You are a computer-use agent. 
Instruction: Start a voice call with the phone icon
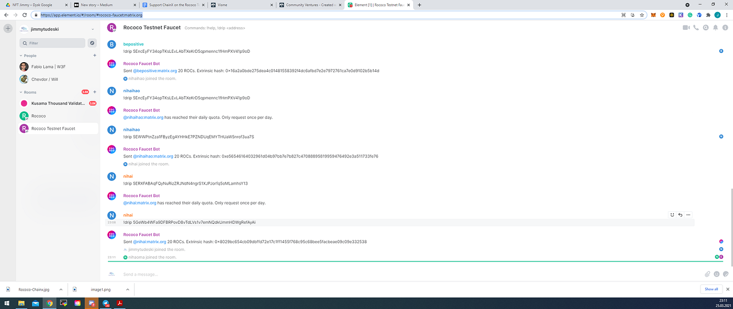(x=696, y=28)
